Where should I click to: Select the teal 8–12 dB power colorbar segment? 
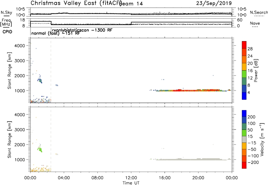[244, 81]
